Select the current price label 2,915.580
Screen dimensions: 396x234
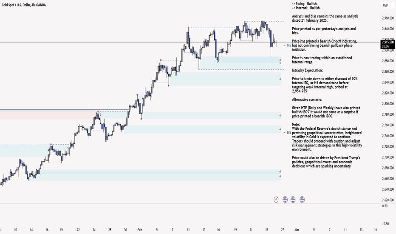coord(388,42)
